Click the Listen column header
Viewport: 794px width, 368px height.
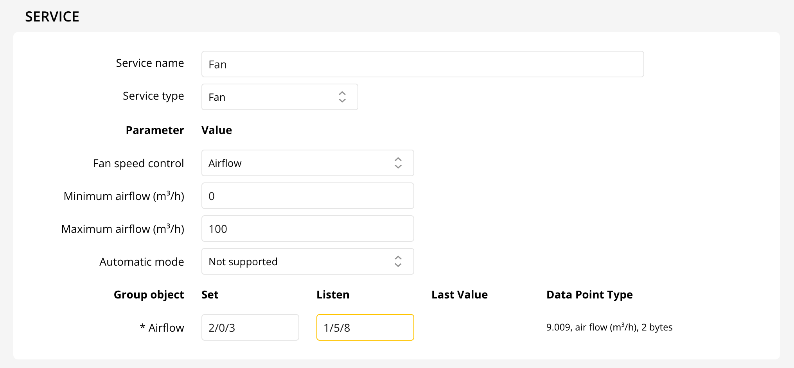pos(333,295)
